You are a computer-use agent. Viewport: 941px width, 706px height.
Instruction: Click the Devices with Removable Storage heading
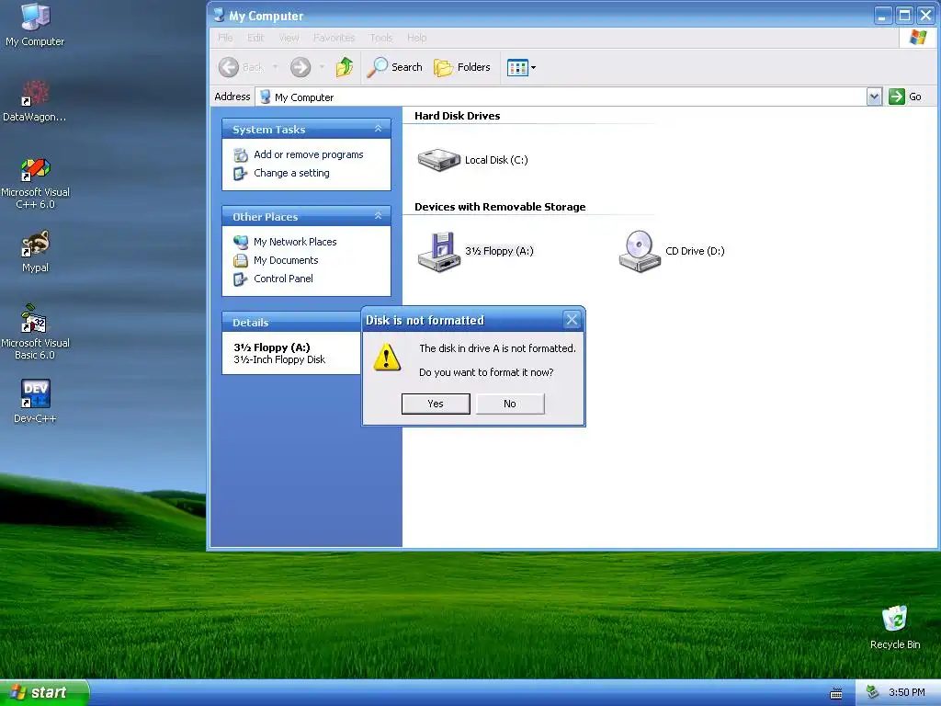tap(500, 207)
